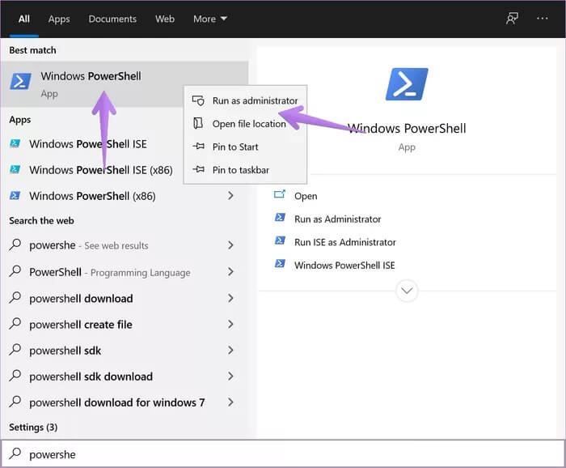566x468 pixels.
Task: Expand the powershell download chevron
Action: point(230,298)
